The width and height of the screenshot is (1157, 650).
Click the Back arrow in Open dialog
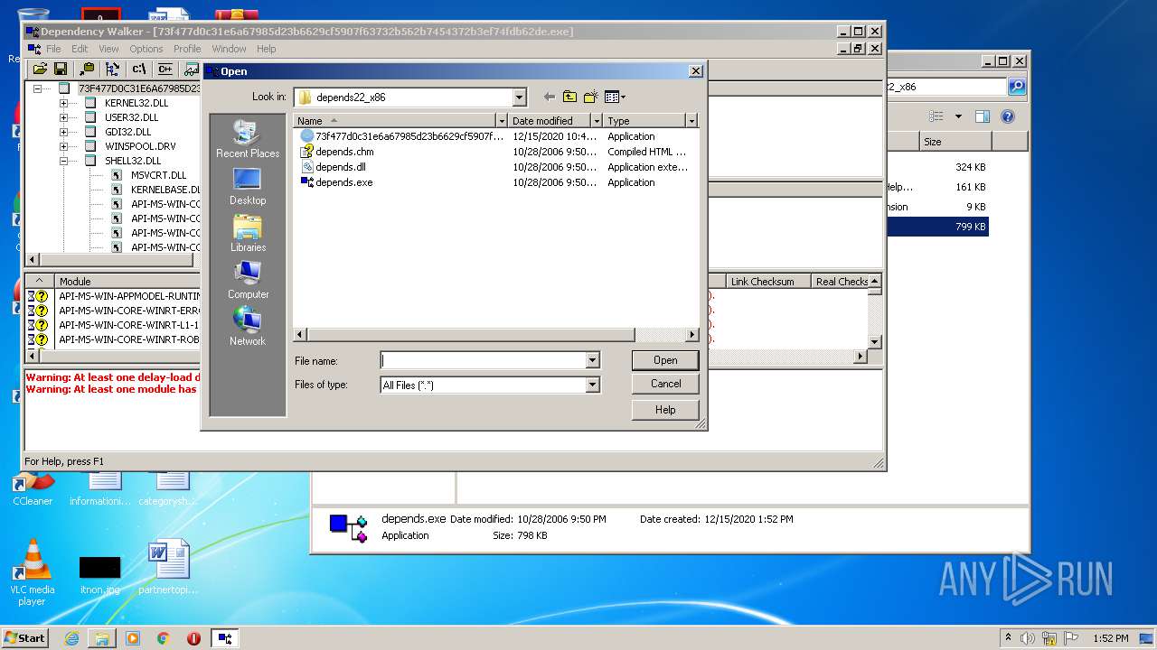[549, 97]
